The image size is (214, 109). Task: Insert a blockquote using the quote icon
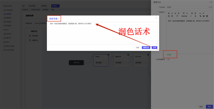184,13
